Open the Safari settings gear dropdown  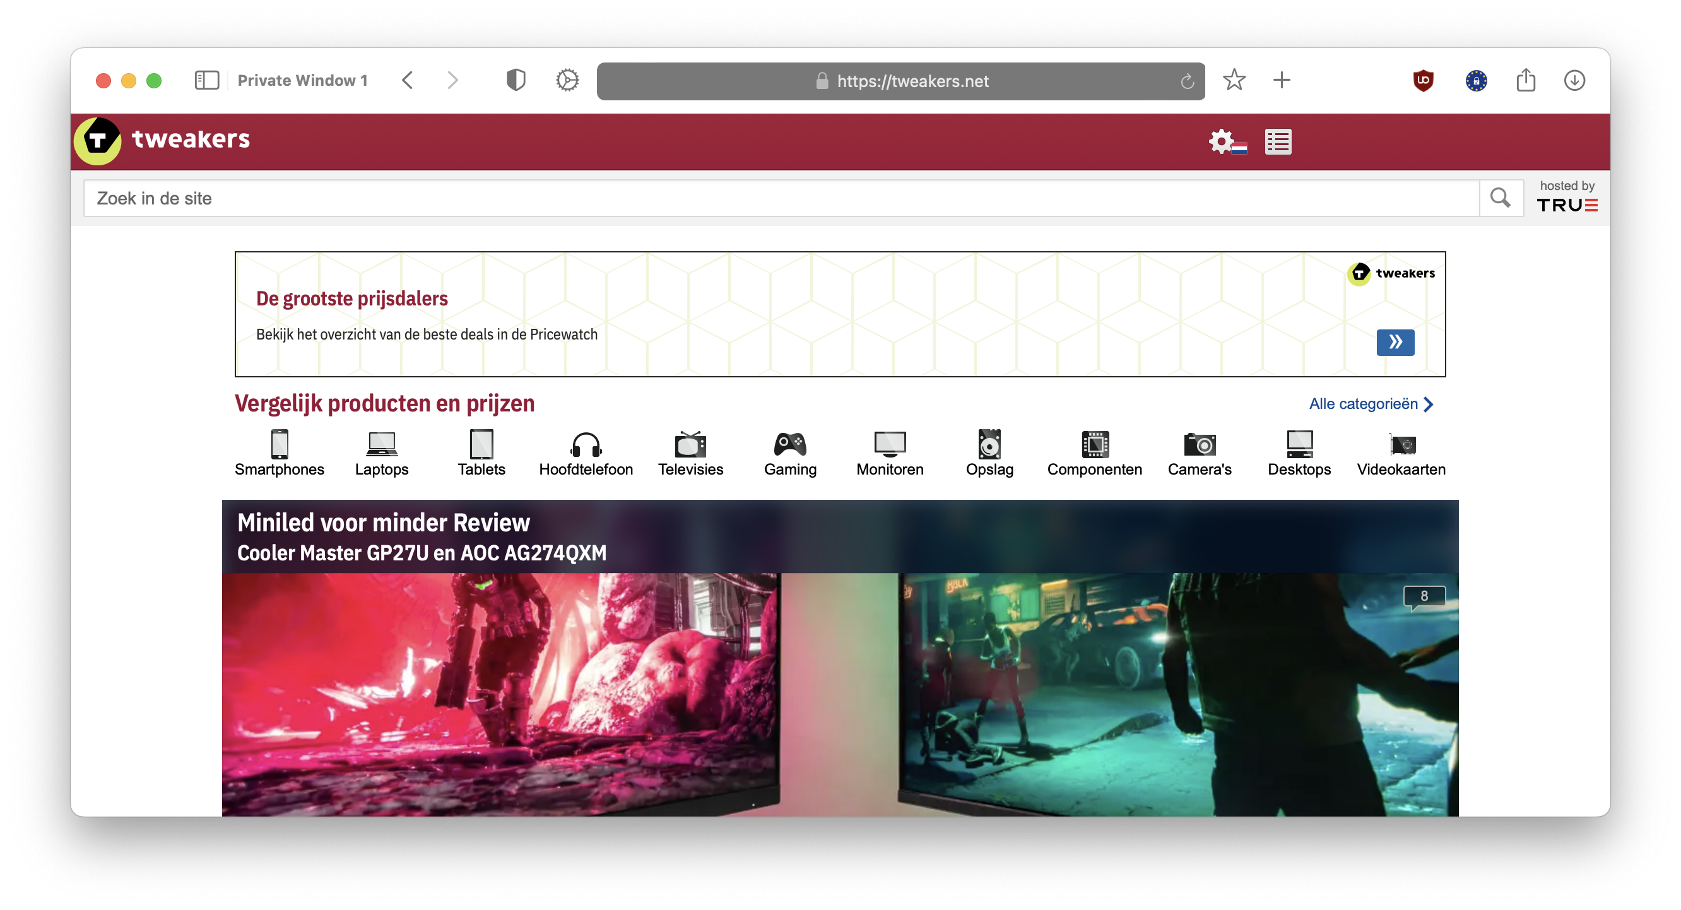pyautogui.click(x=567, y=80)
